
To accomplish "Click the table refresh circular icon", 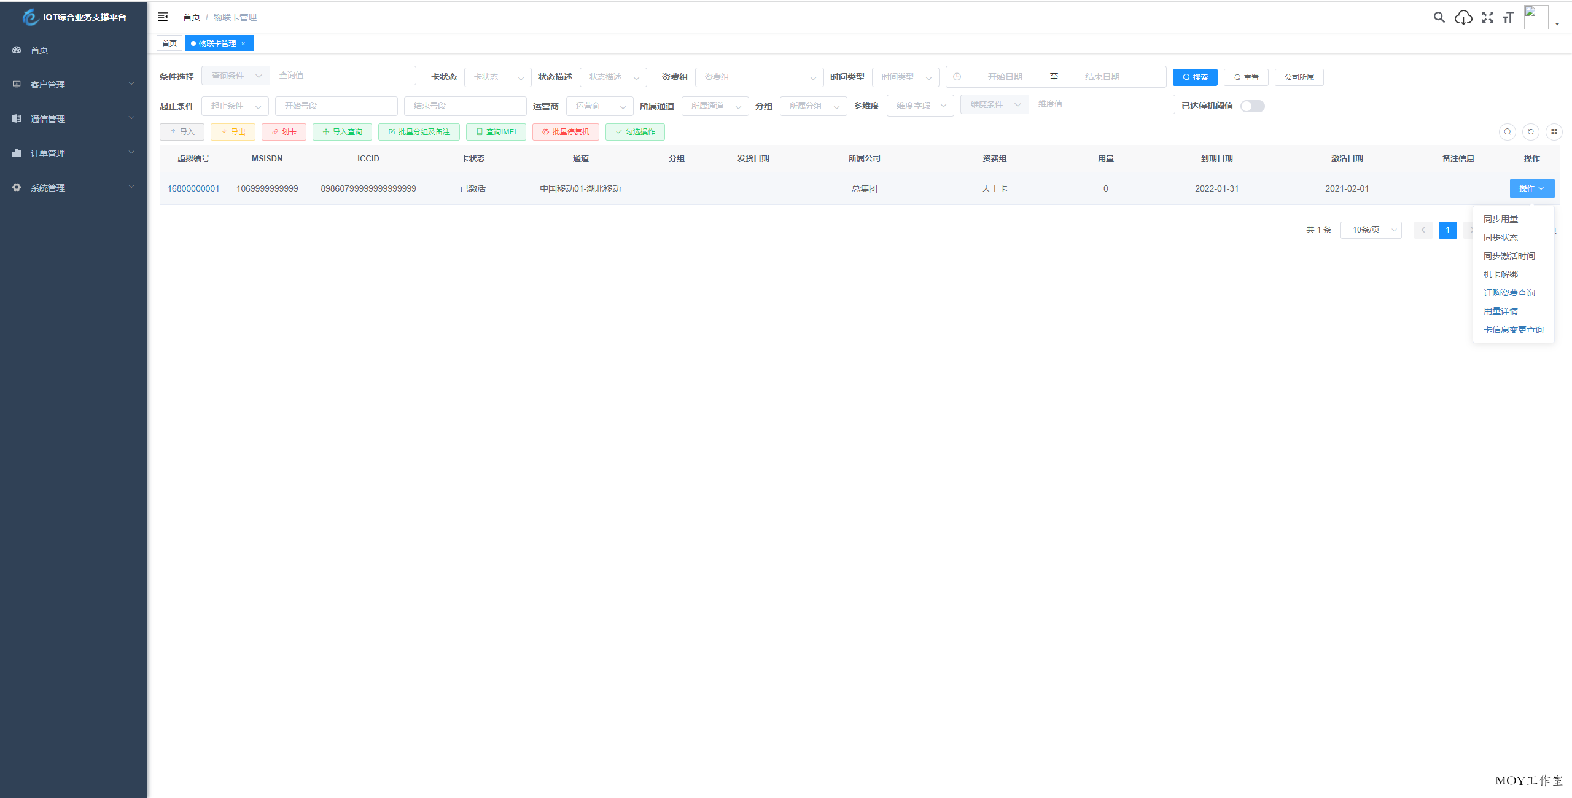I will tap(1530, 132).
